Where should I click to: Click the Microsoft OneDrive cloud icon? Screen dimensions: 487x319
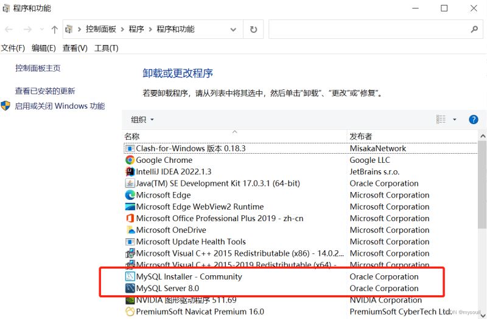point(130,230)
